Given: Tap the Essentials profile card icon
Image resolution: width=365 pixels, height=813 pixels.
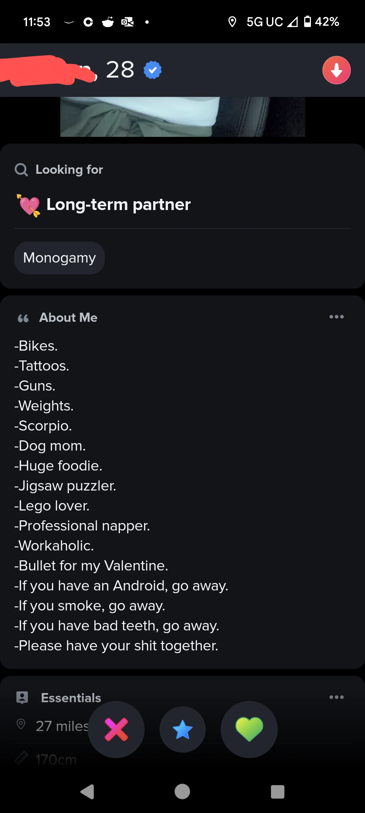Looking at the screenshot, I should (22, 697).
